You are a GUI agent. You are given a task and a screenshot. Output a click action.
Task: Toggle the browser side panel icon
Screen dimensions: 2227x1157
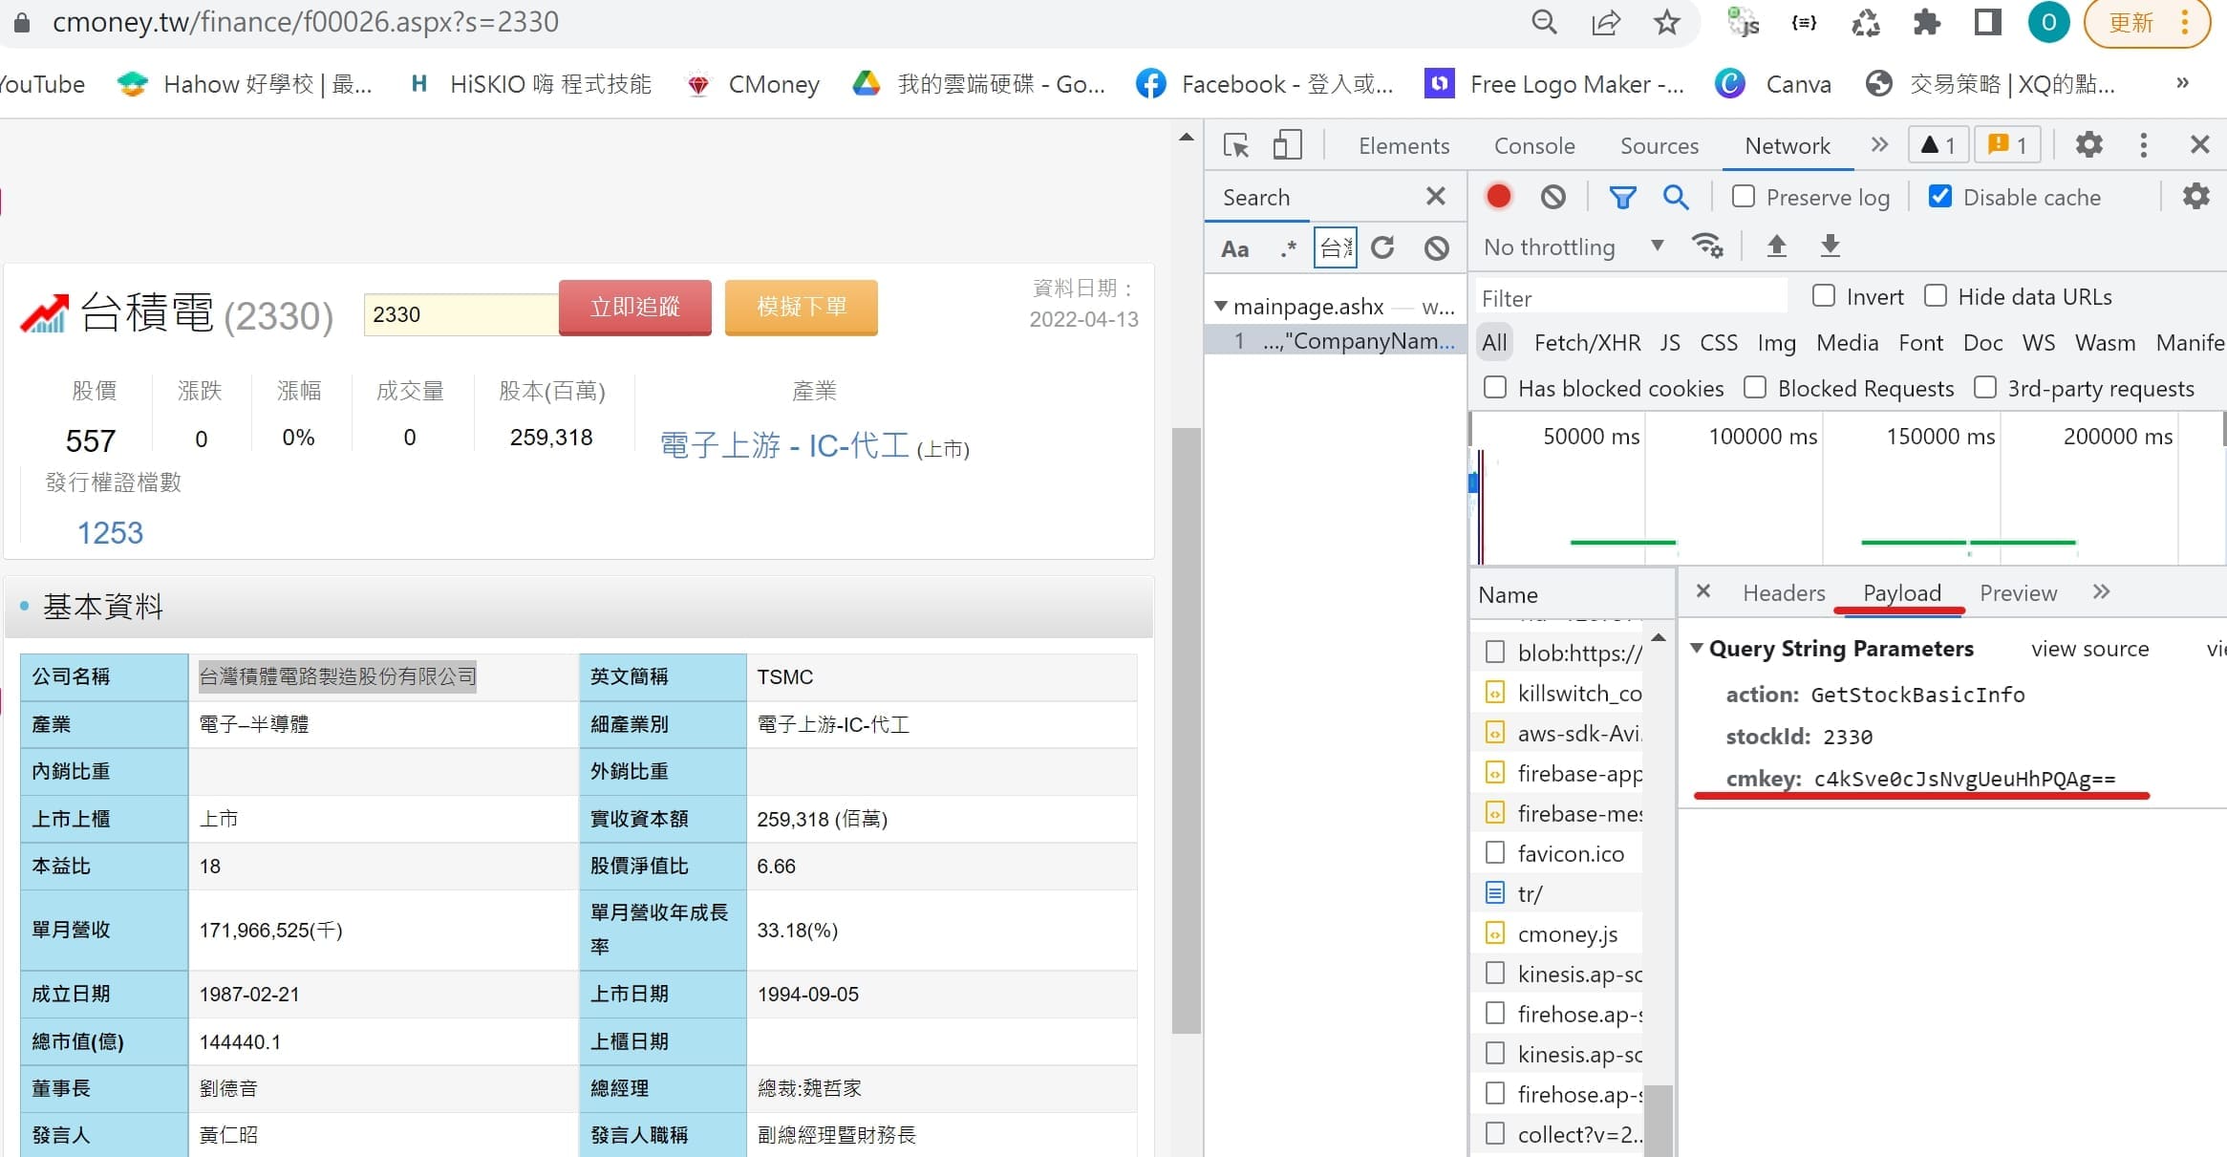click(x=1988, y=21)
